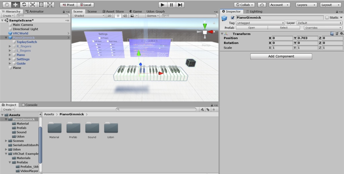Expand the Piano object
Image resolution: width=344 pixels, height=174 pixels.
click(10, 55)
